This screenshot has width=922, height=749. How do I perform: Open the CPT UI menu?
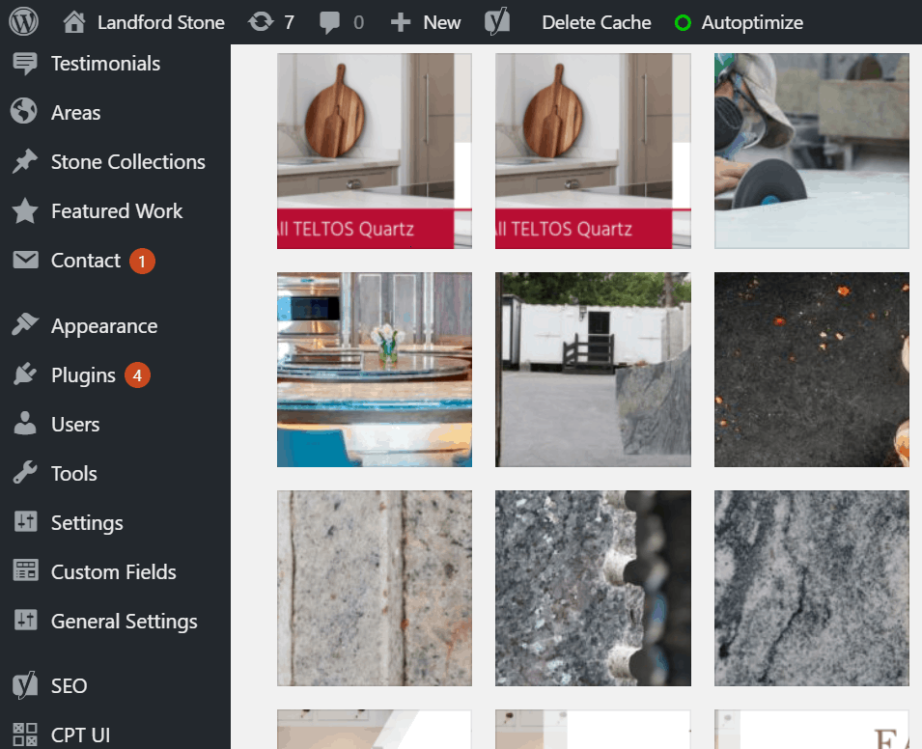80,735
